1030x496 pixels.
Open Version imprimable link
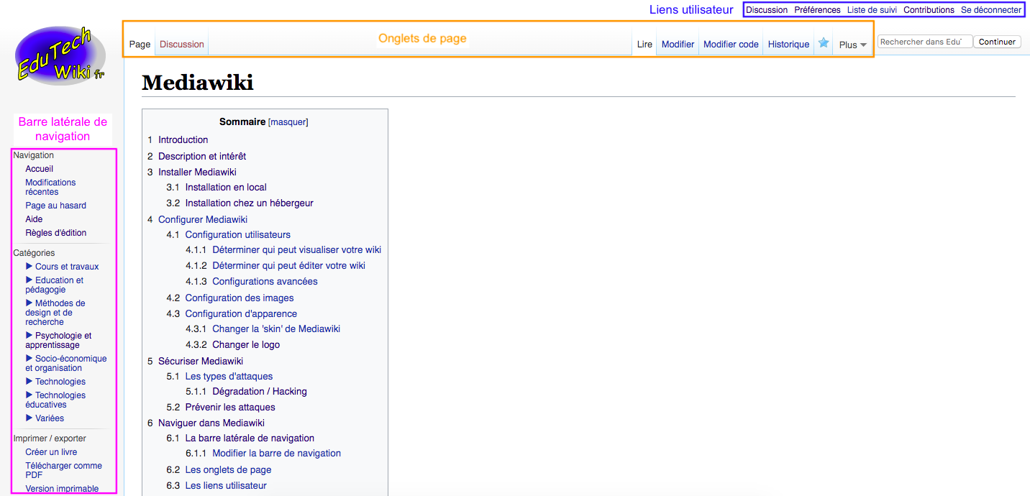[62, 489]
